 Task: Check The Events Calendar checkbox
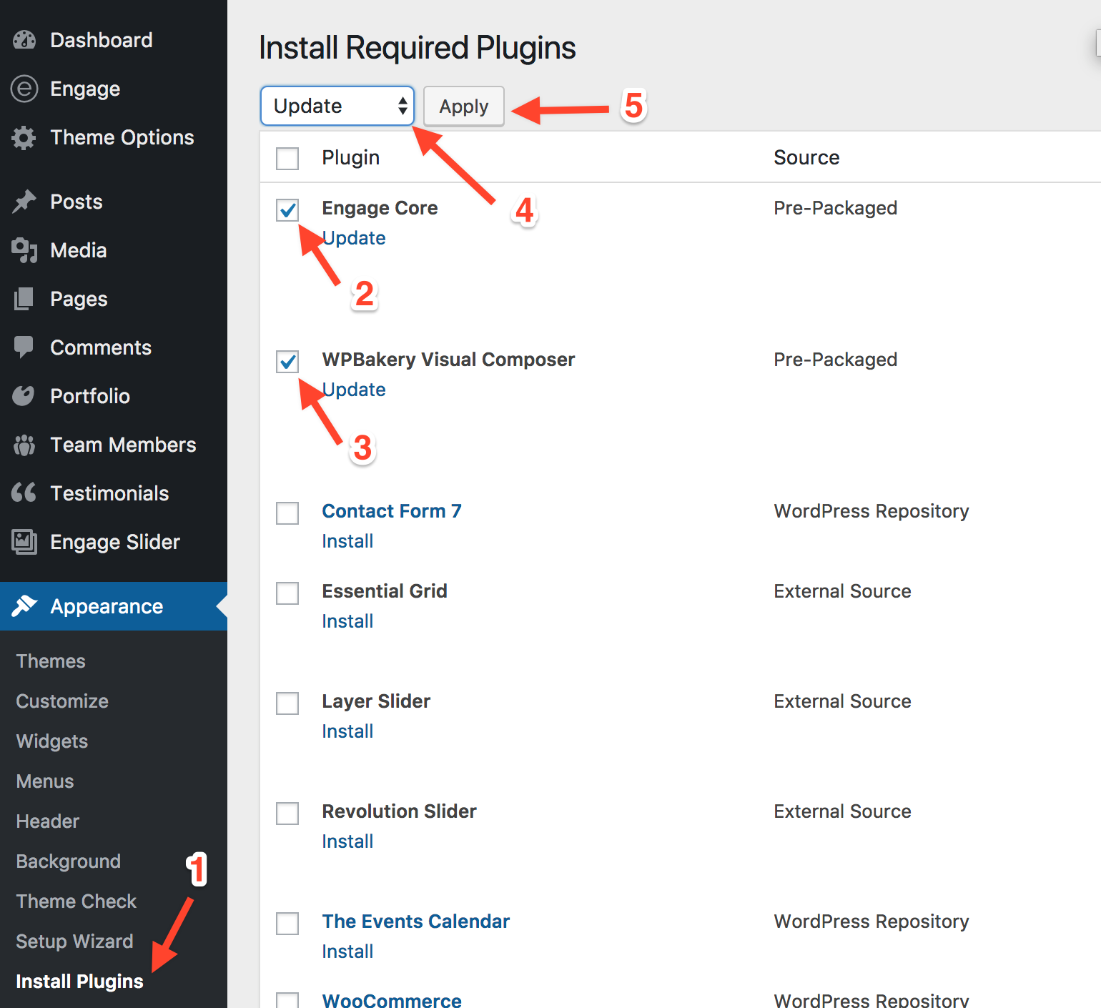287,924
